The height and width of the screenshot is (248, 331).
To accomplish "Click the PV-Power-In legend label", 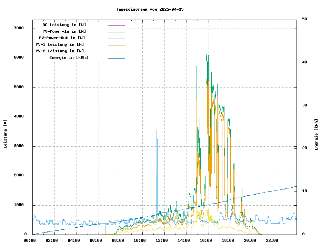I will pyautogui.click(x=64, y=31).
